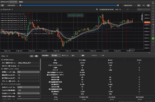Click the スワップ row label
The image size is (155, 102).
coord(55,70)
